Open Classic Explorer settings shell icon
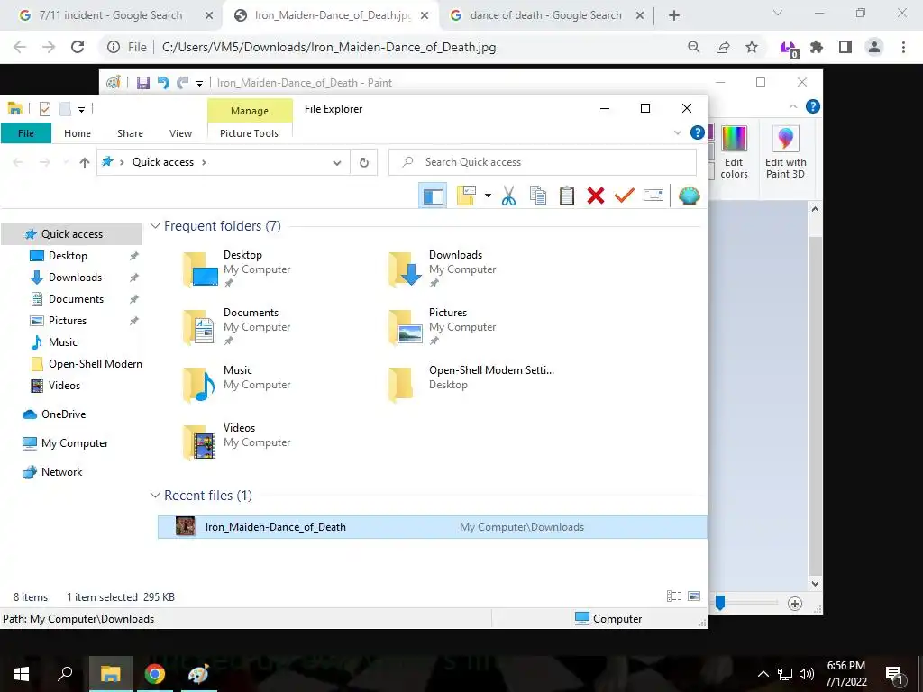 [689, 196]
